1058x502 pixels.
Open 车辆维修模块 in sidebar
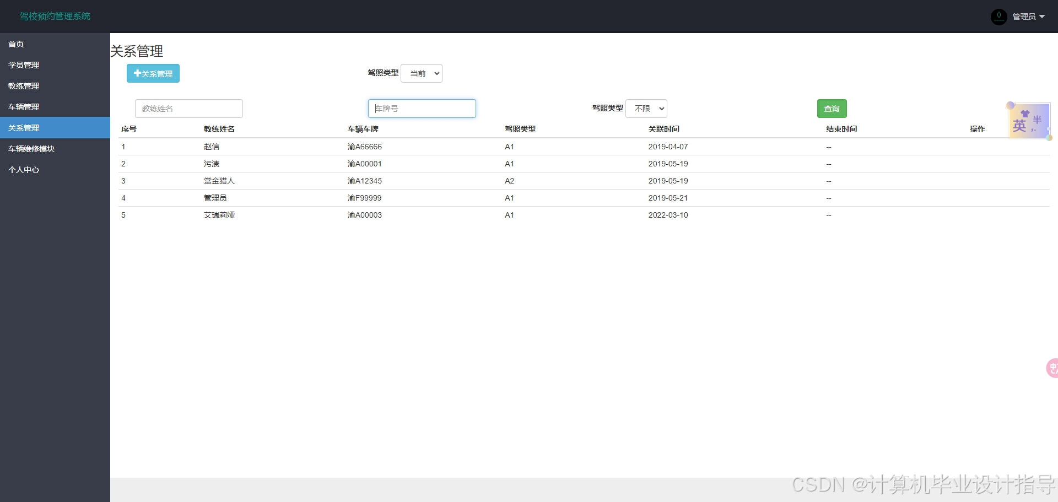[x=55, y=149]
